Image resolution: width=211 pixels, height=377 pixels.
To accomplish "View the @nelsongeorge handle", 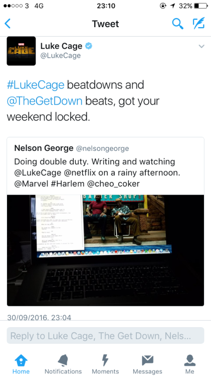I will point(102,149).
